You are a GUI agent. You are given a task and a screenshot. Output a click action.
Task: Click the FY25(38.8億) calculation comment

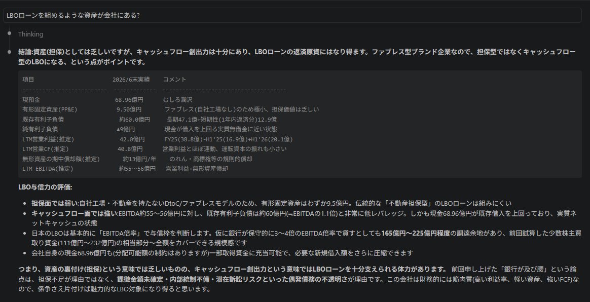(x=229, y=139)
